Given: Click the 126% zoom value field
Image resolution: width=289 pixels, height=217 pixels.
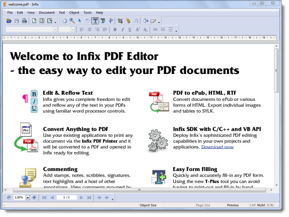Looking at the screenshot, I should click(x=20, y=197).
